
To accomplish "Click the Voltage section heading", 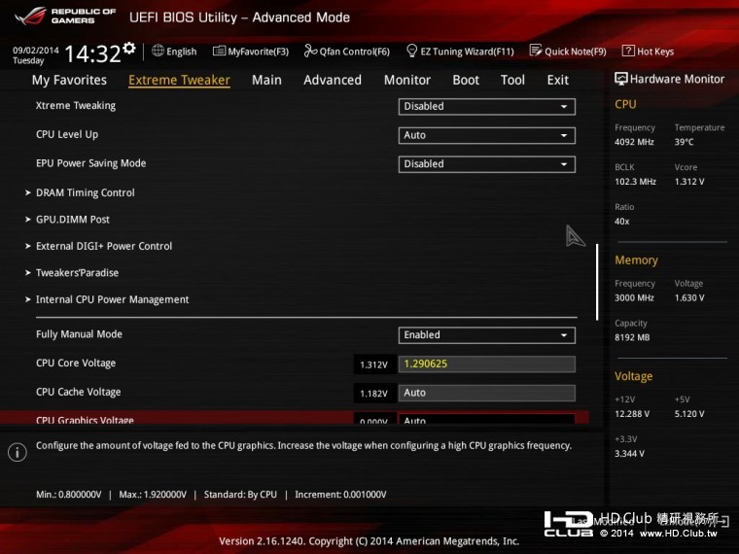I will [x=633, y=376].
